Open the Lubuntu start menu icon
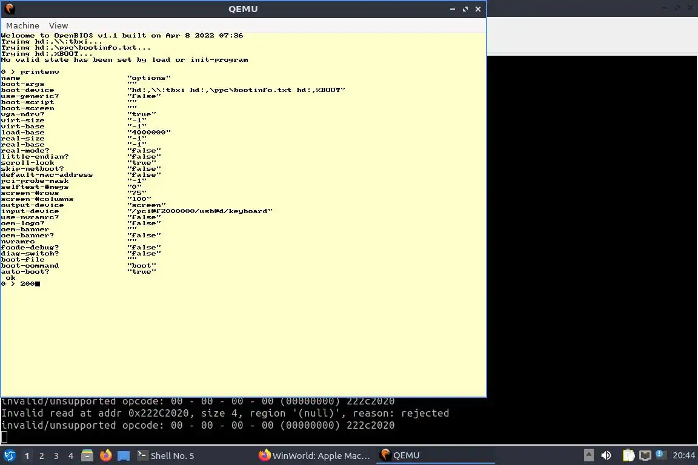 (x=9, y=456)
